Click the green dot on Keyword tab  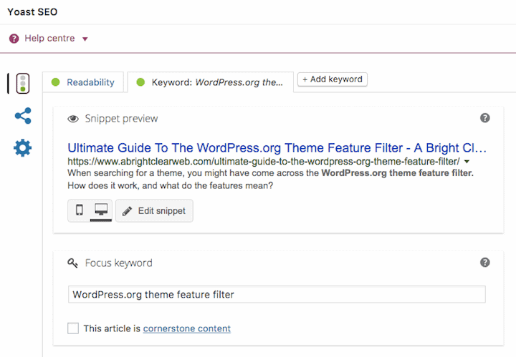140,82
